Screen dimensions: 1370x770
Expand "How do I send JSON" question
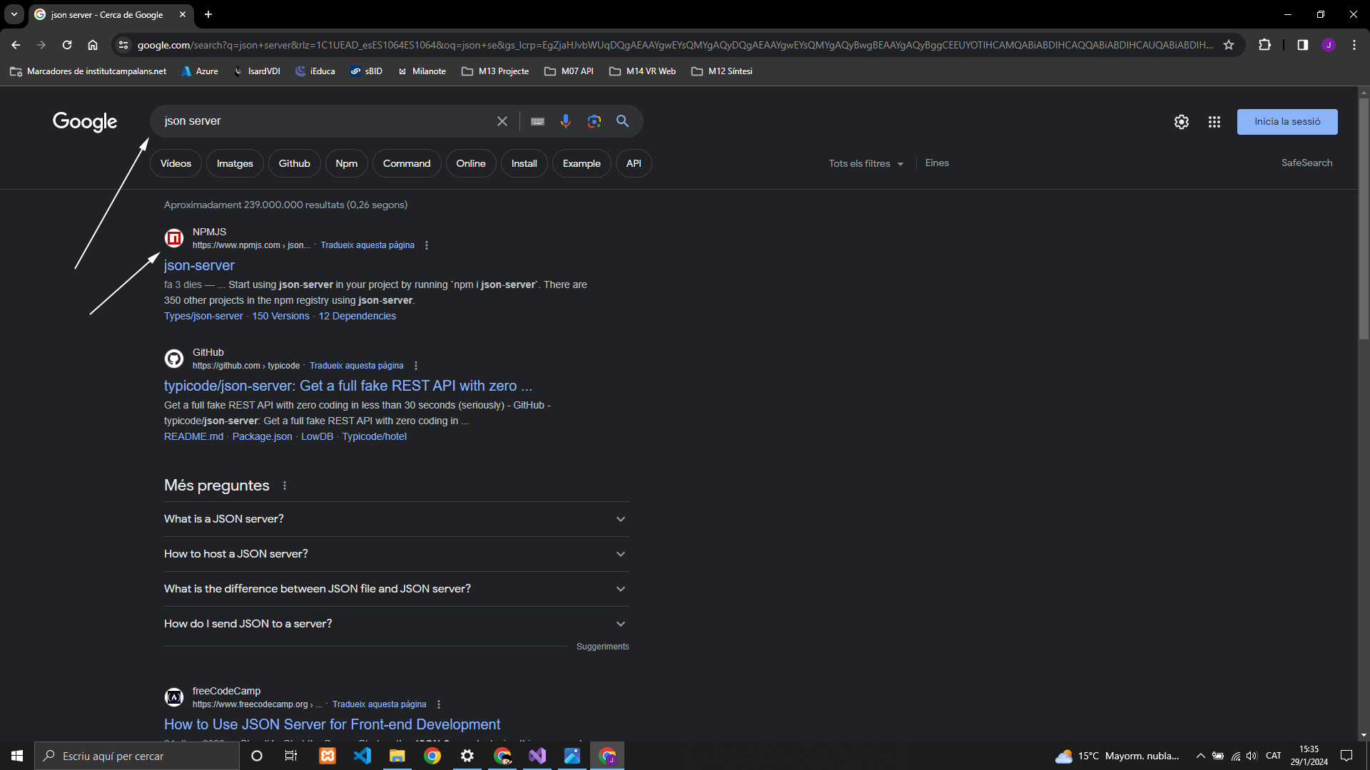[x=396, y=624]
